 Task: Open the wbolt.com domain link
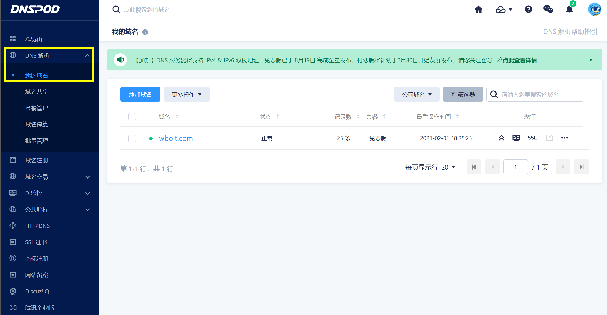(176, 138)
